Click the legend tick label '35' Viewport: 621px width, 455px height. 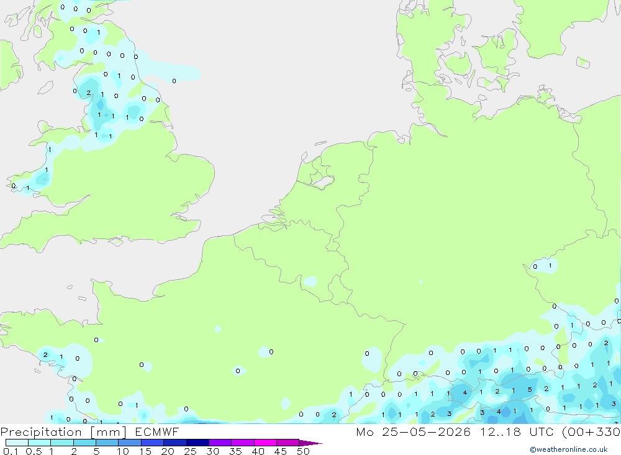pos(235,451)
